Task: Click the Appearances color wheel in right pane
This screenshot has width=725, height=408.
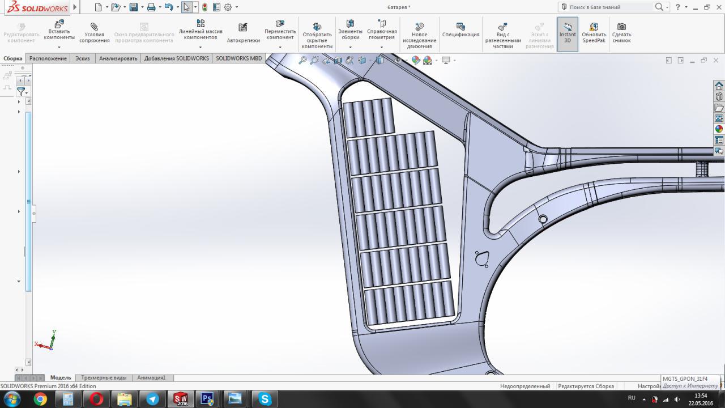Action: coord(719,129)
